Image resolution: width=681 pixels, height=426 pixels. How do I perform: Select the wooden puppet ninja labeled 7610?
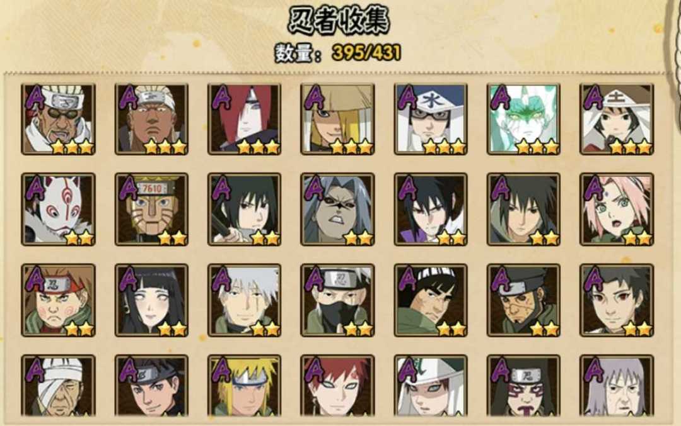(151, 210)
